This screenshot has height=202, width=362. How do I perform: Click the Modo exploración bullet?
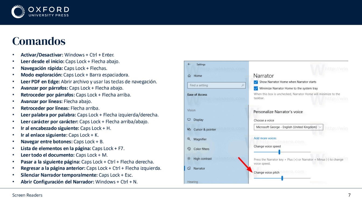coord(75,75)
